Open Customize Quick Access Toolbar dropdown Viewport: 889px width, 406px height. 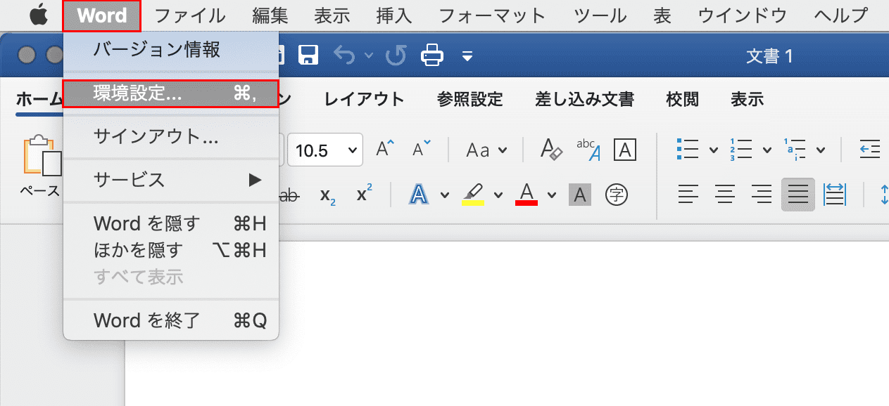point(467,55)
